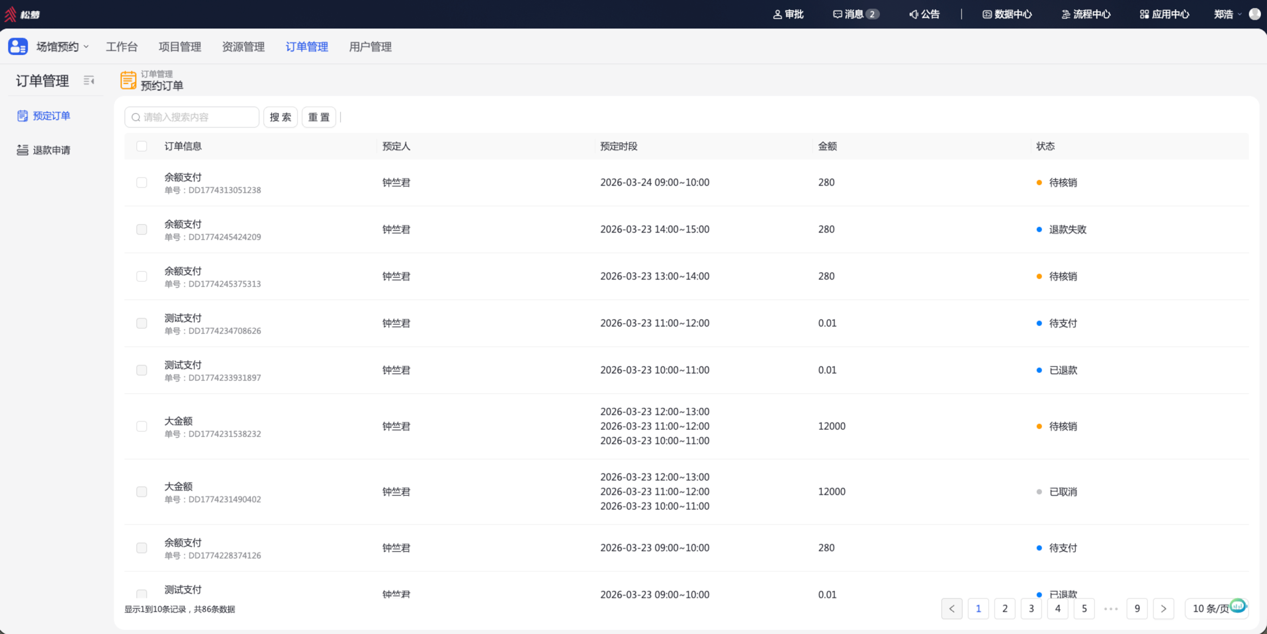This screenshot has height=634, width=1267.
Task: Expand the 郑浩 user menu
Action: [x=1228, y=14]
